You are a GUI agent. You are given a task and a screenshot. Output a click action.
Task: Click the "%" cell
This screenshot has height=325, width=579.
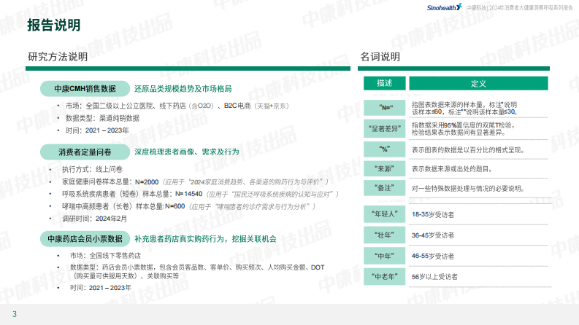coord(384,149)
